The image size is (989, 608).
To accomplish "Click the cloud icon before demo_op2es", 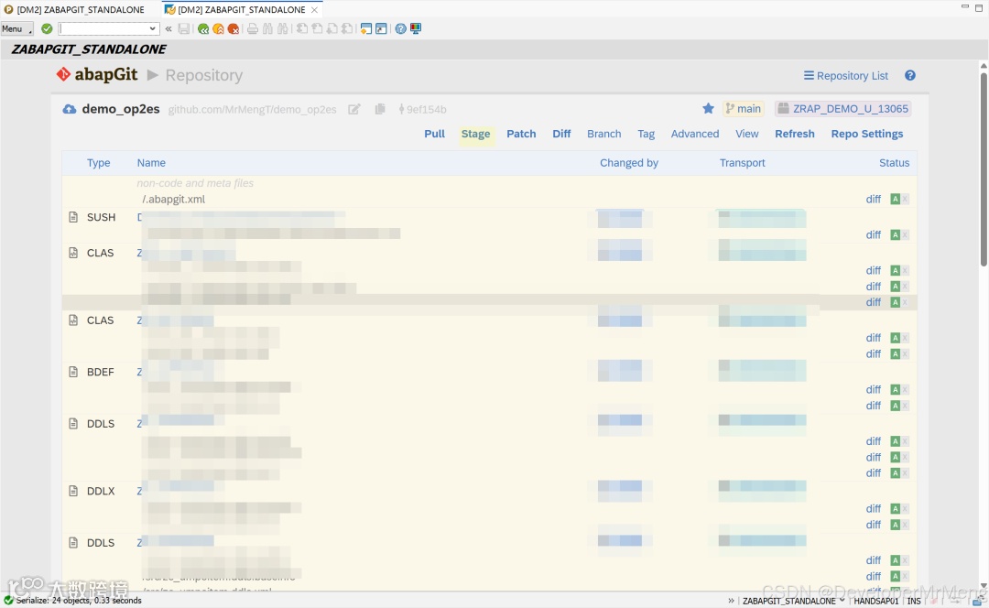I will pyautogui.click(x=69, y=109).
